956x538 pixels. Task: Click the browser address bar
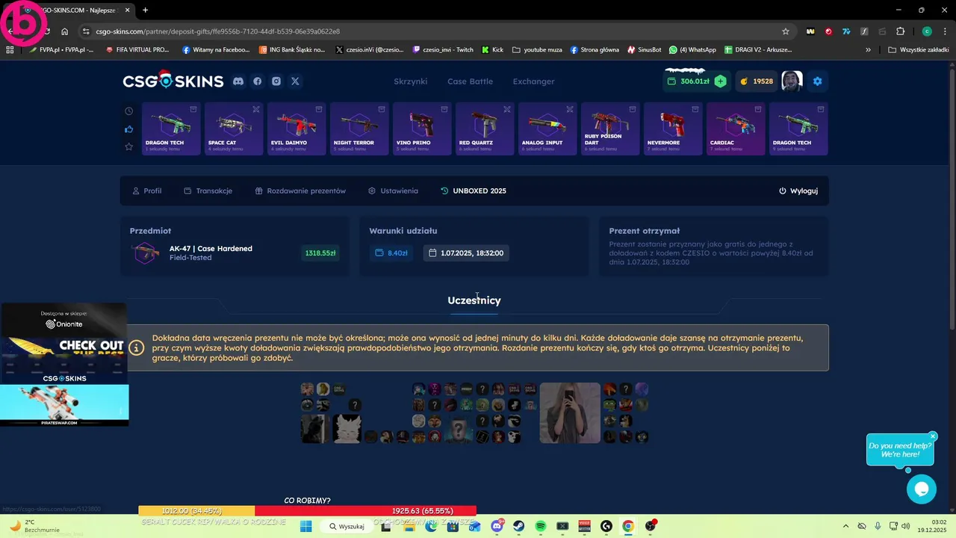pos(435,31)
